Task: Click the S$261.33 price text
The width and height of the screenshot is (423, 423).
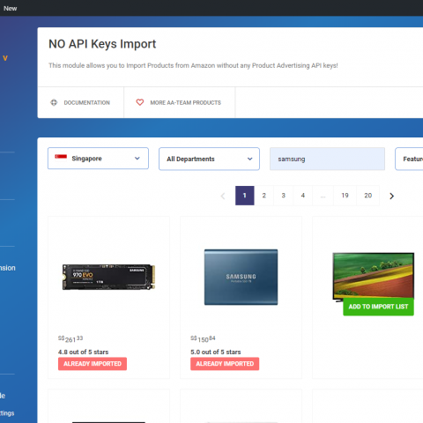Action: (70, 339)
